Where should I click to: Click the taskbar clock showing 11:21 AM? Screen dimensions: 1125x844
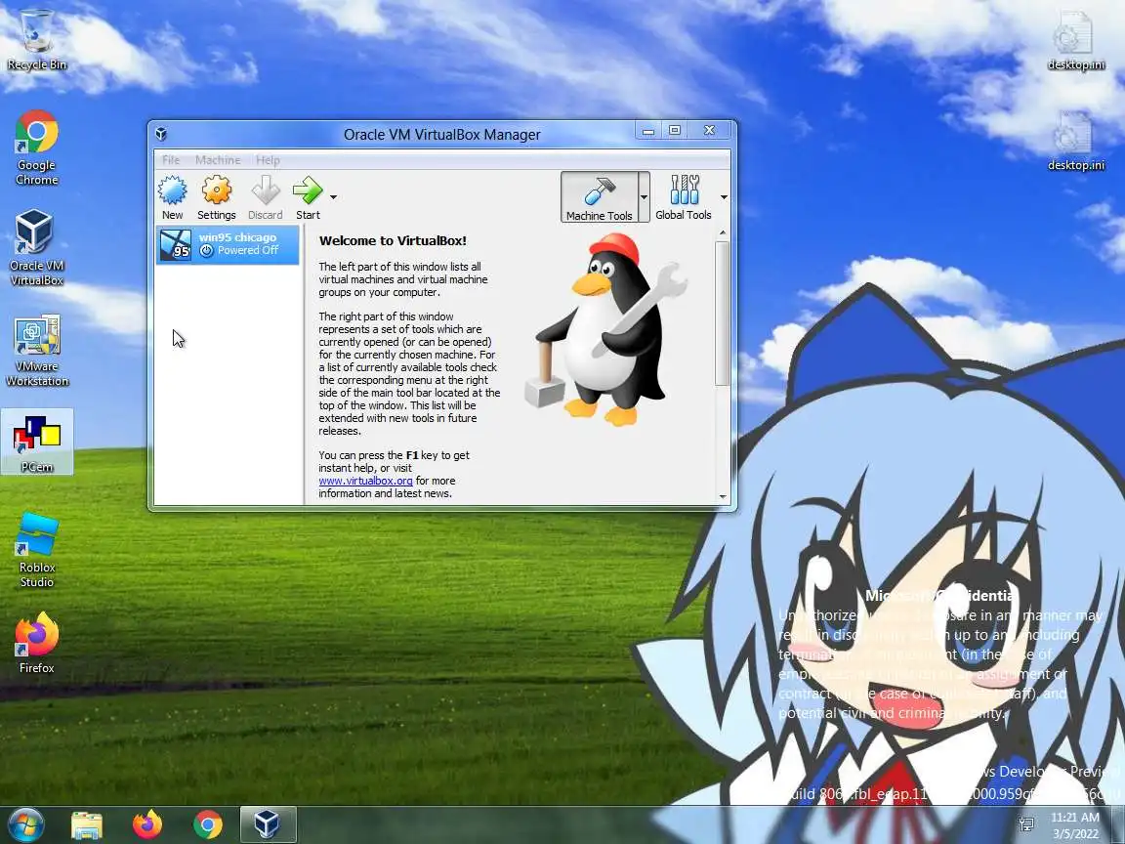coord(1075,824)
